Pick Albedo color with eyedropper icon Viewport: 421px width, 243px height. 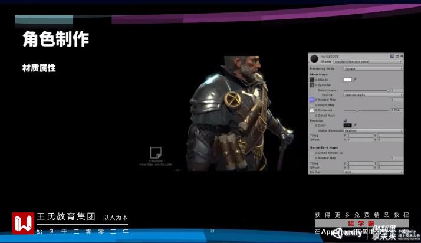[355, 80]
